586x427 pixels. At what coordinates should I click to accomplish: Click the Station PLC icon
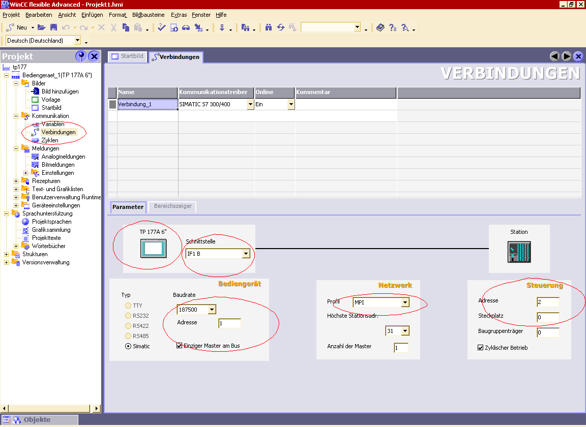click(x=519, y=252)
